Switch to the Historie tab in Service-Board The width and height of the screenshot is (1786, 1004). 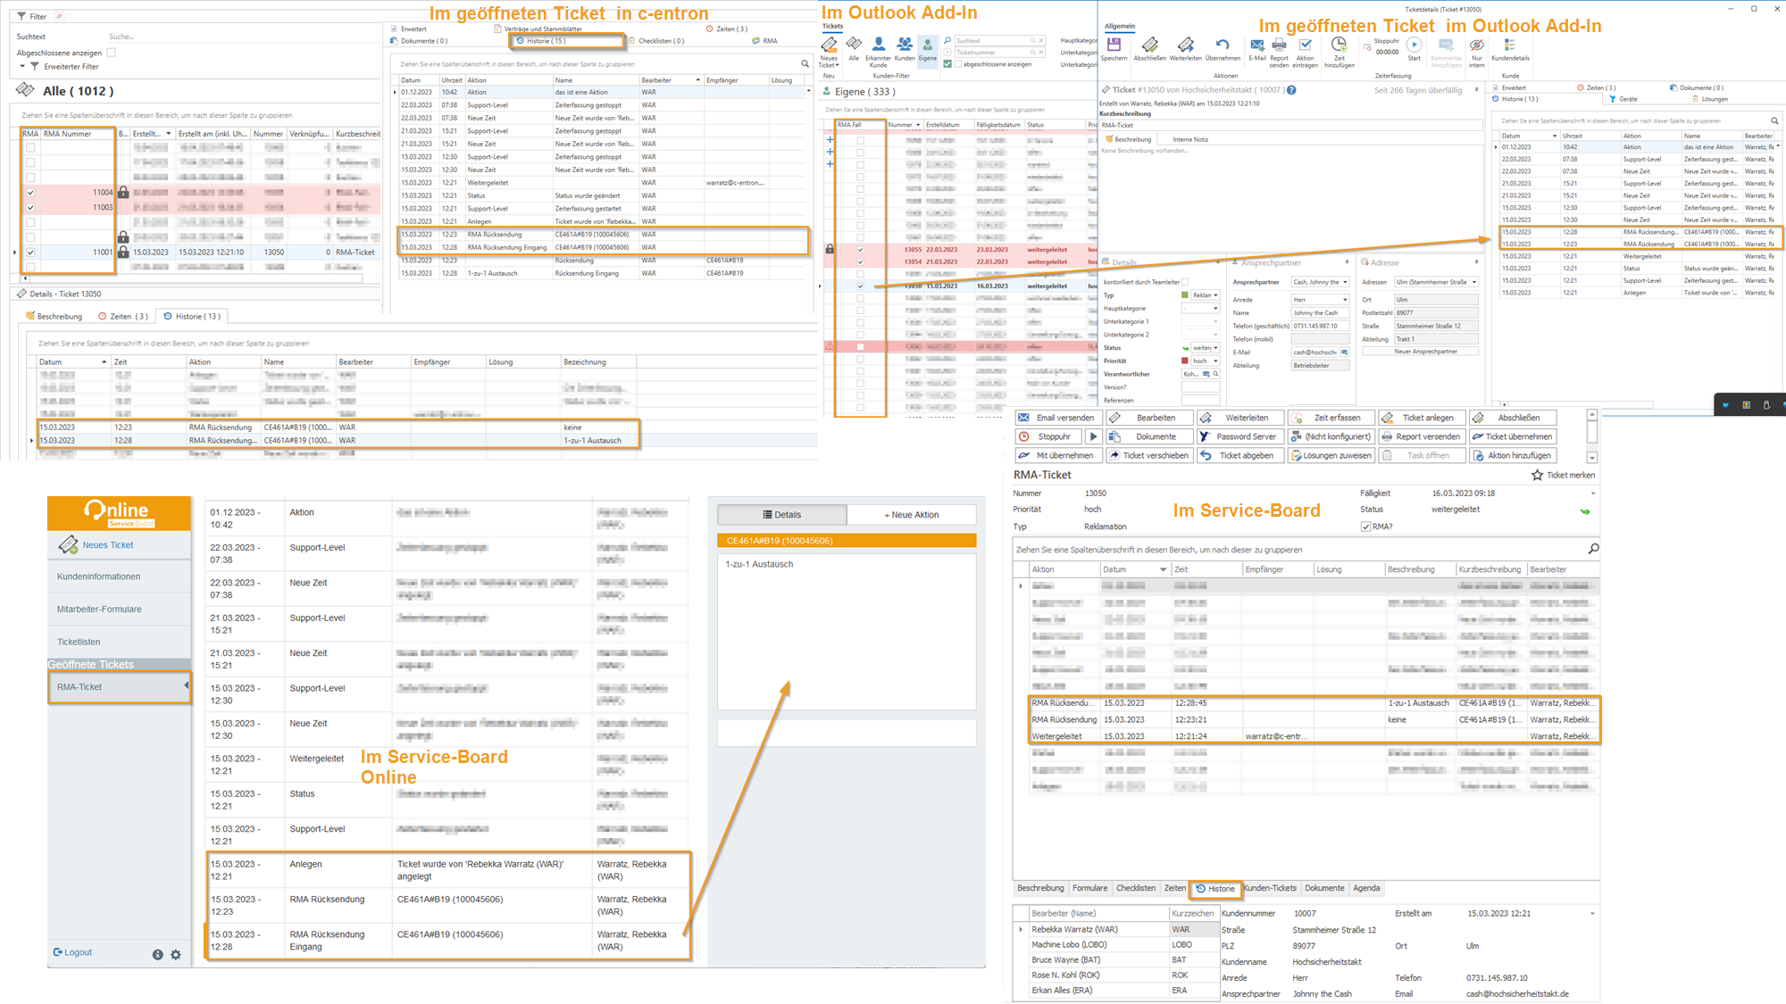coord(1215,889)
